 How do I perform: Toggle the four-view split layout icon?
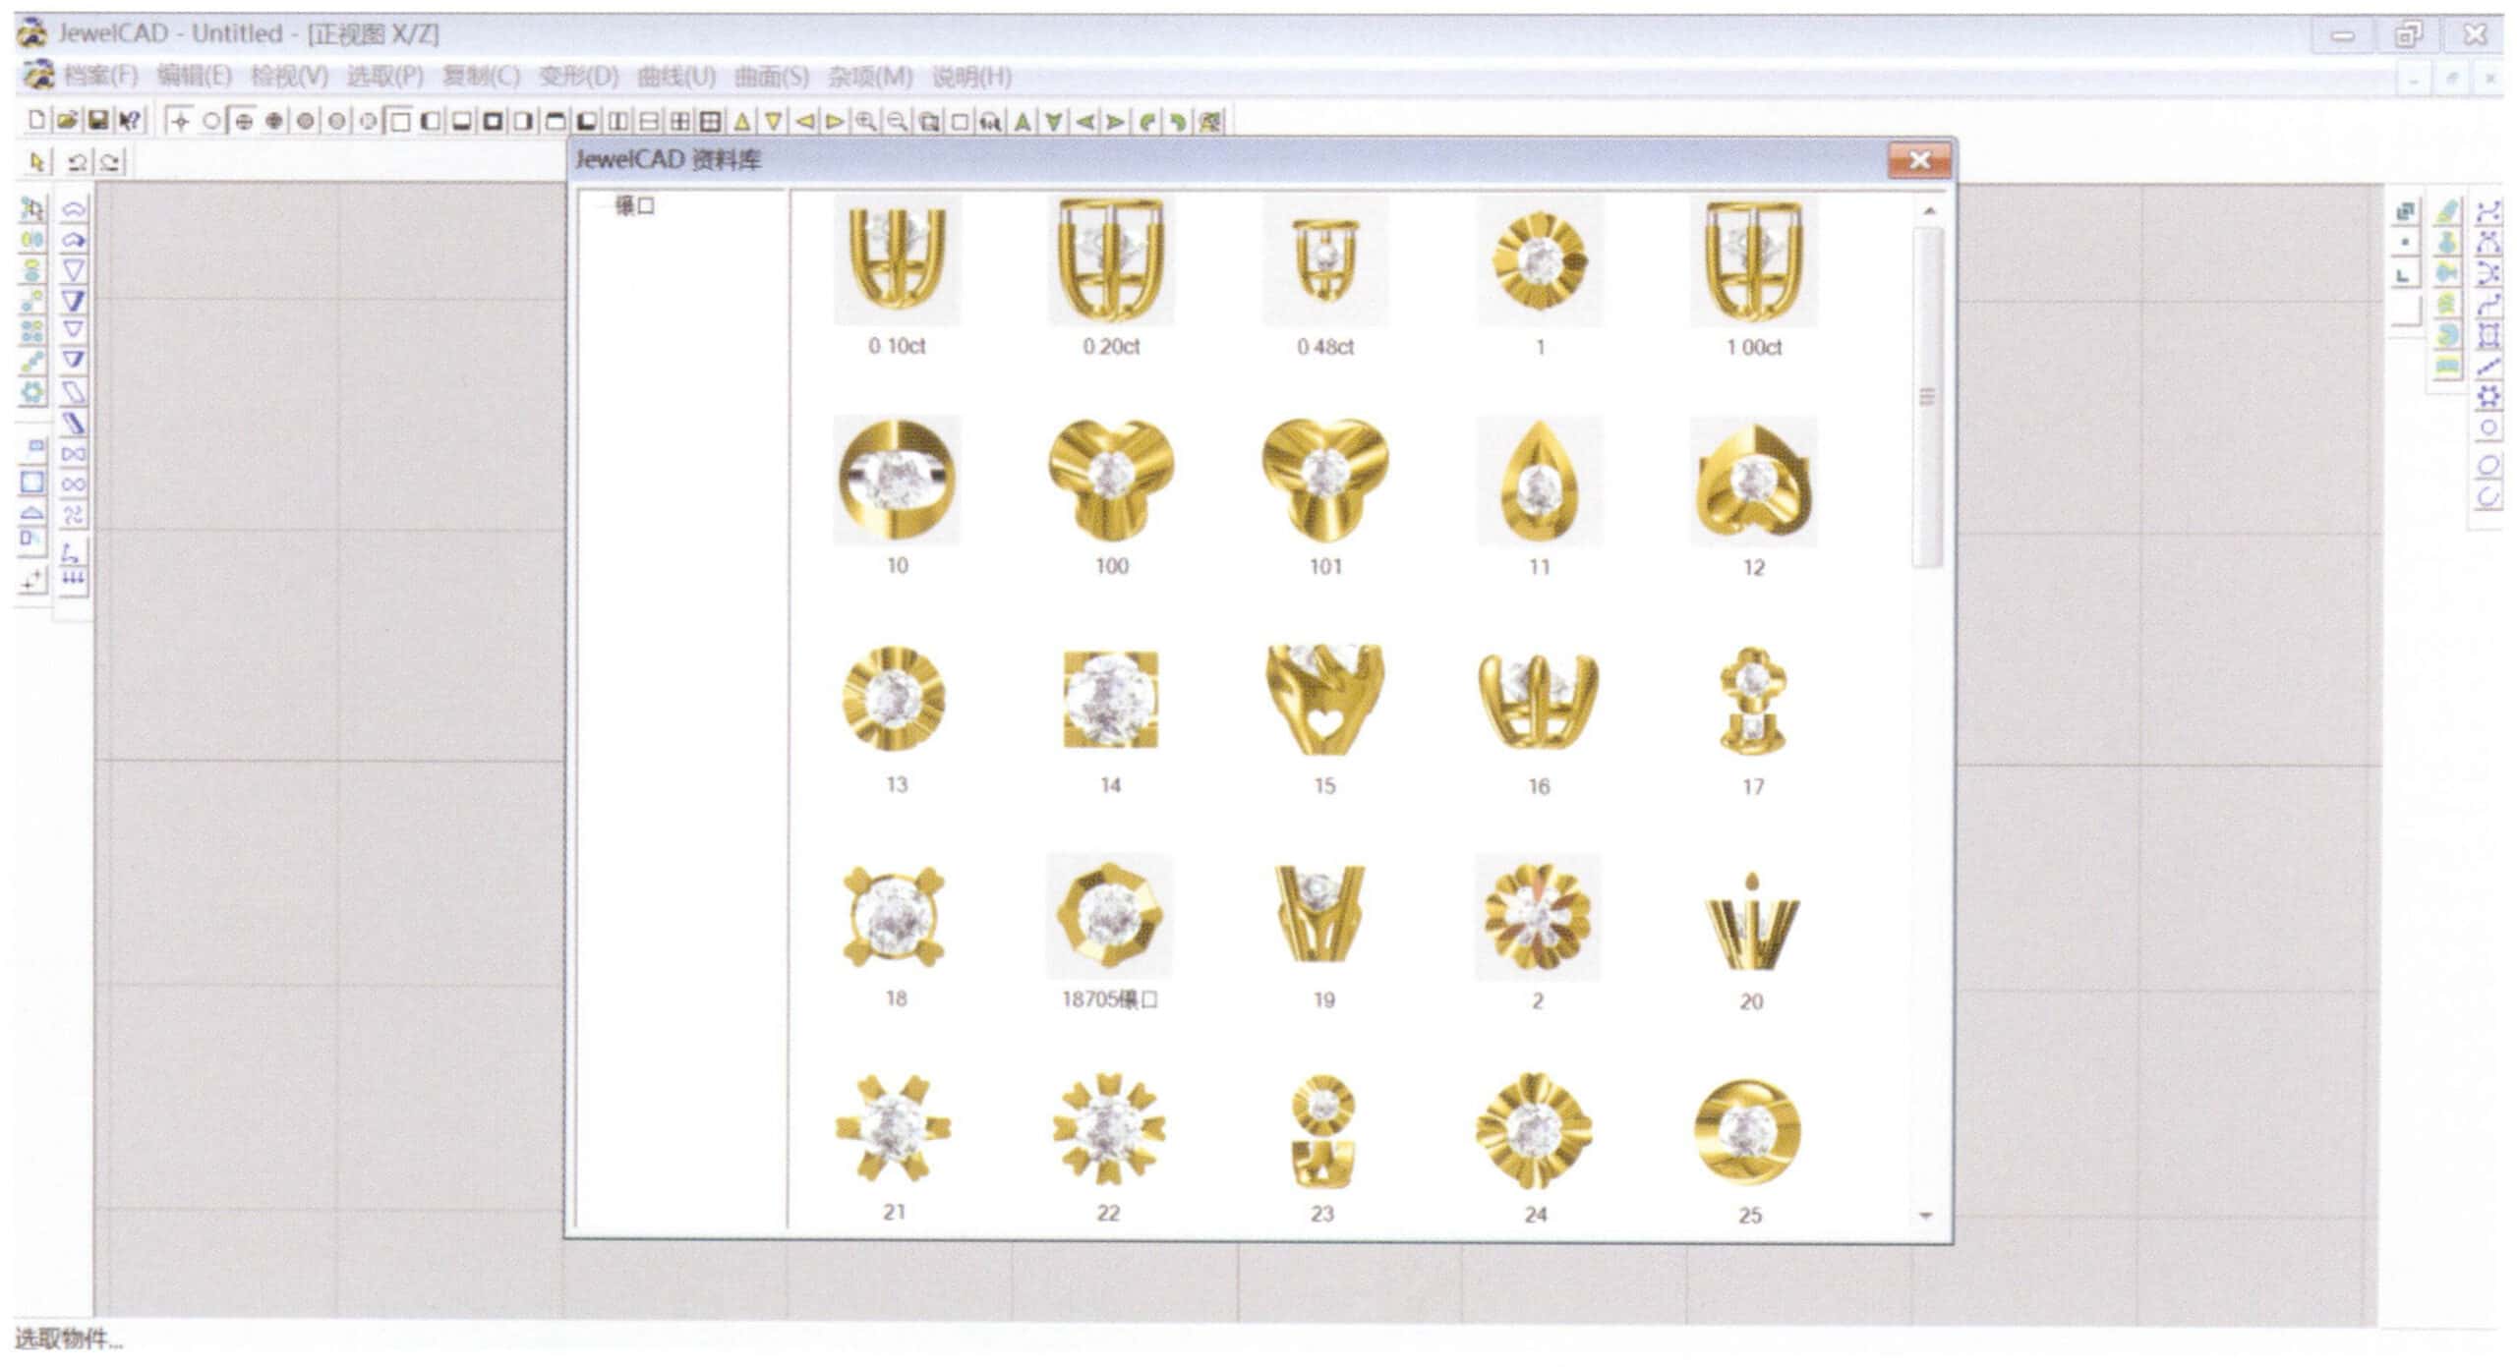[679, 122]
